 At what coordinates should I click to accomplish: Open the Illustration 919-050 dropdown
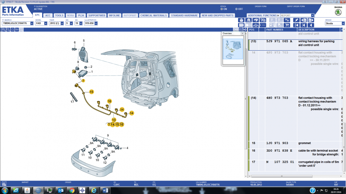96,23
